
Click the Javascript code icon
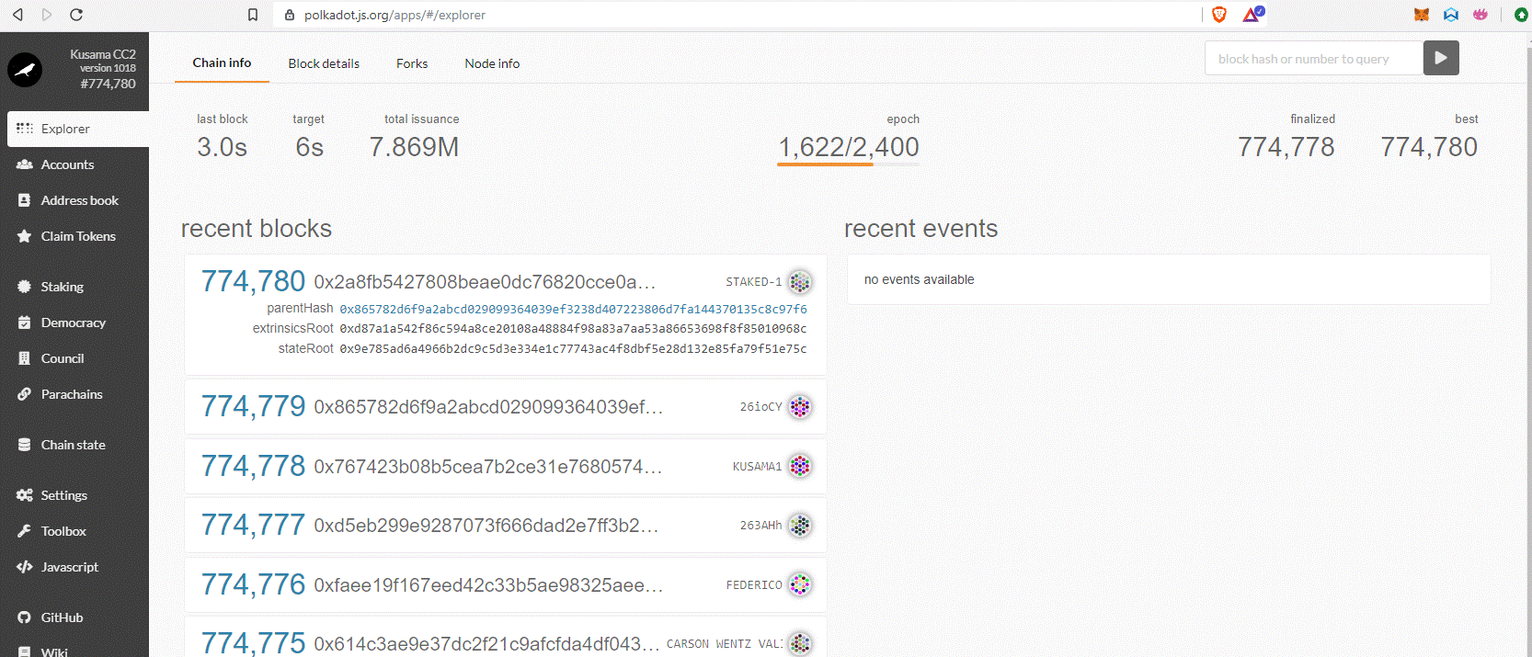click(25, 567)
